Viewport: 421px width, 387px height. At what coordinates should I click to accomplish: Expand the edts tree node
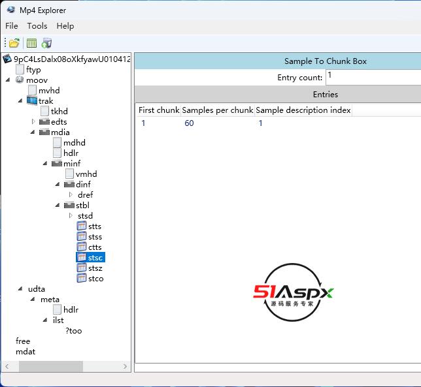tap(33, 122)
